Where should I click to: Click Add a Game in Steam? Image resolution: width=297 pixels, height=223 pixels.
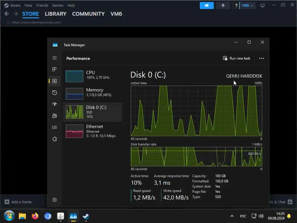[18, 202]
